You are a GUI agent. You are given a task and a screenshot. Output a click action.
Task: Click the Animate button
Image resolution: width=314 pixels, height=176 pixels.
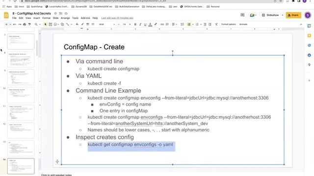coord(243,24)
